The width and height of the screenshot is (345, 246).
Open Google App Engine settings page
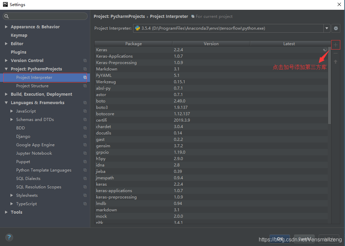35,145
